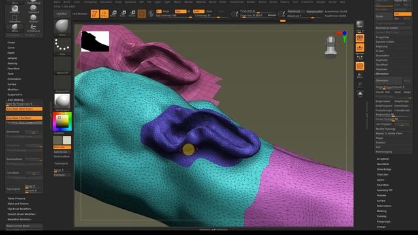The image size is (418, 235).
Task: Toggle the Rgb channel button
Action: coord(180,12)
